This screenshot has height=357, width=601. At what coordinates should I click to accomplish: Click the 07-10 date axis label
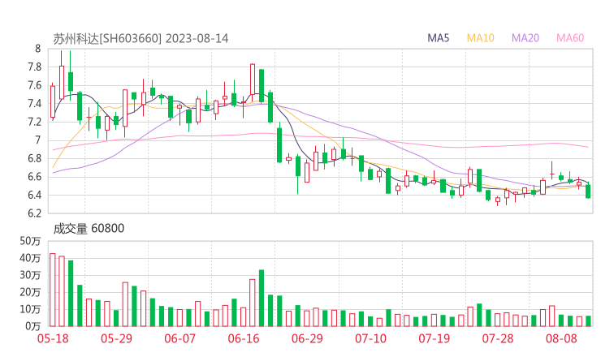370,338
